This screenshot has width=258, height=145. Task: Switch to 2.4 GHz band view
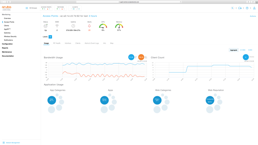click(243, 50)
